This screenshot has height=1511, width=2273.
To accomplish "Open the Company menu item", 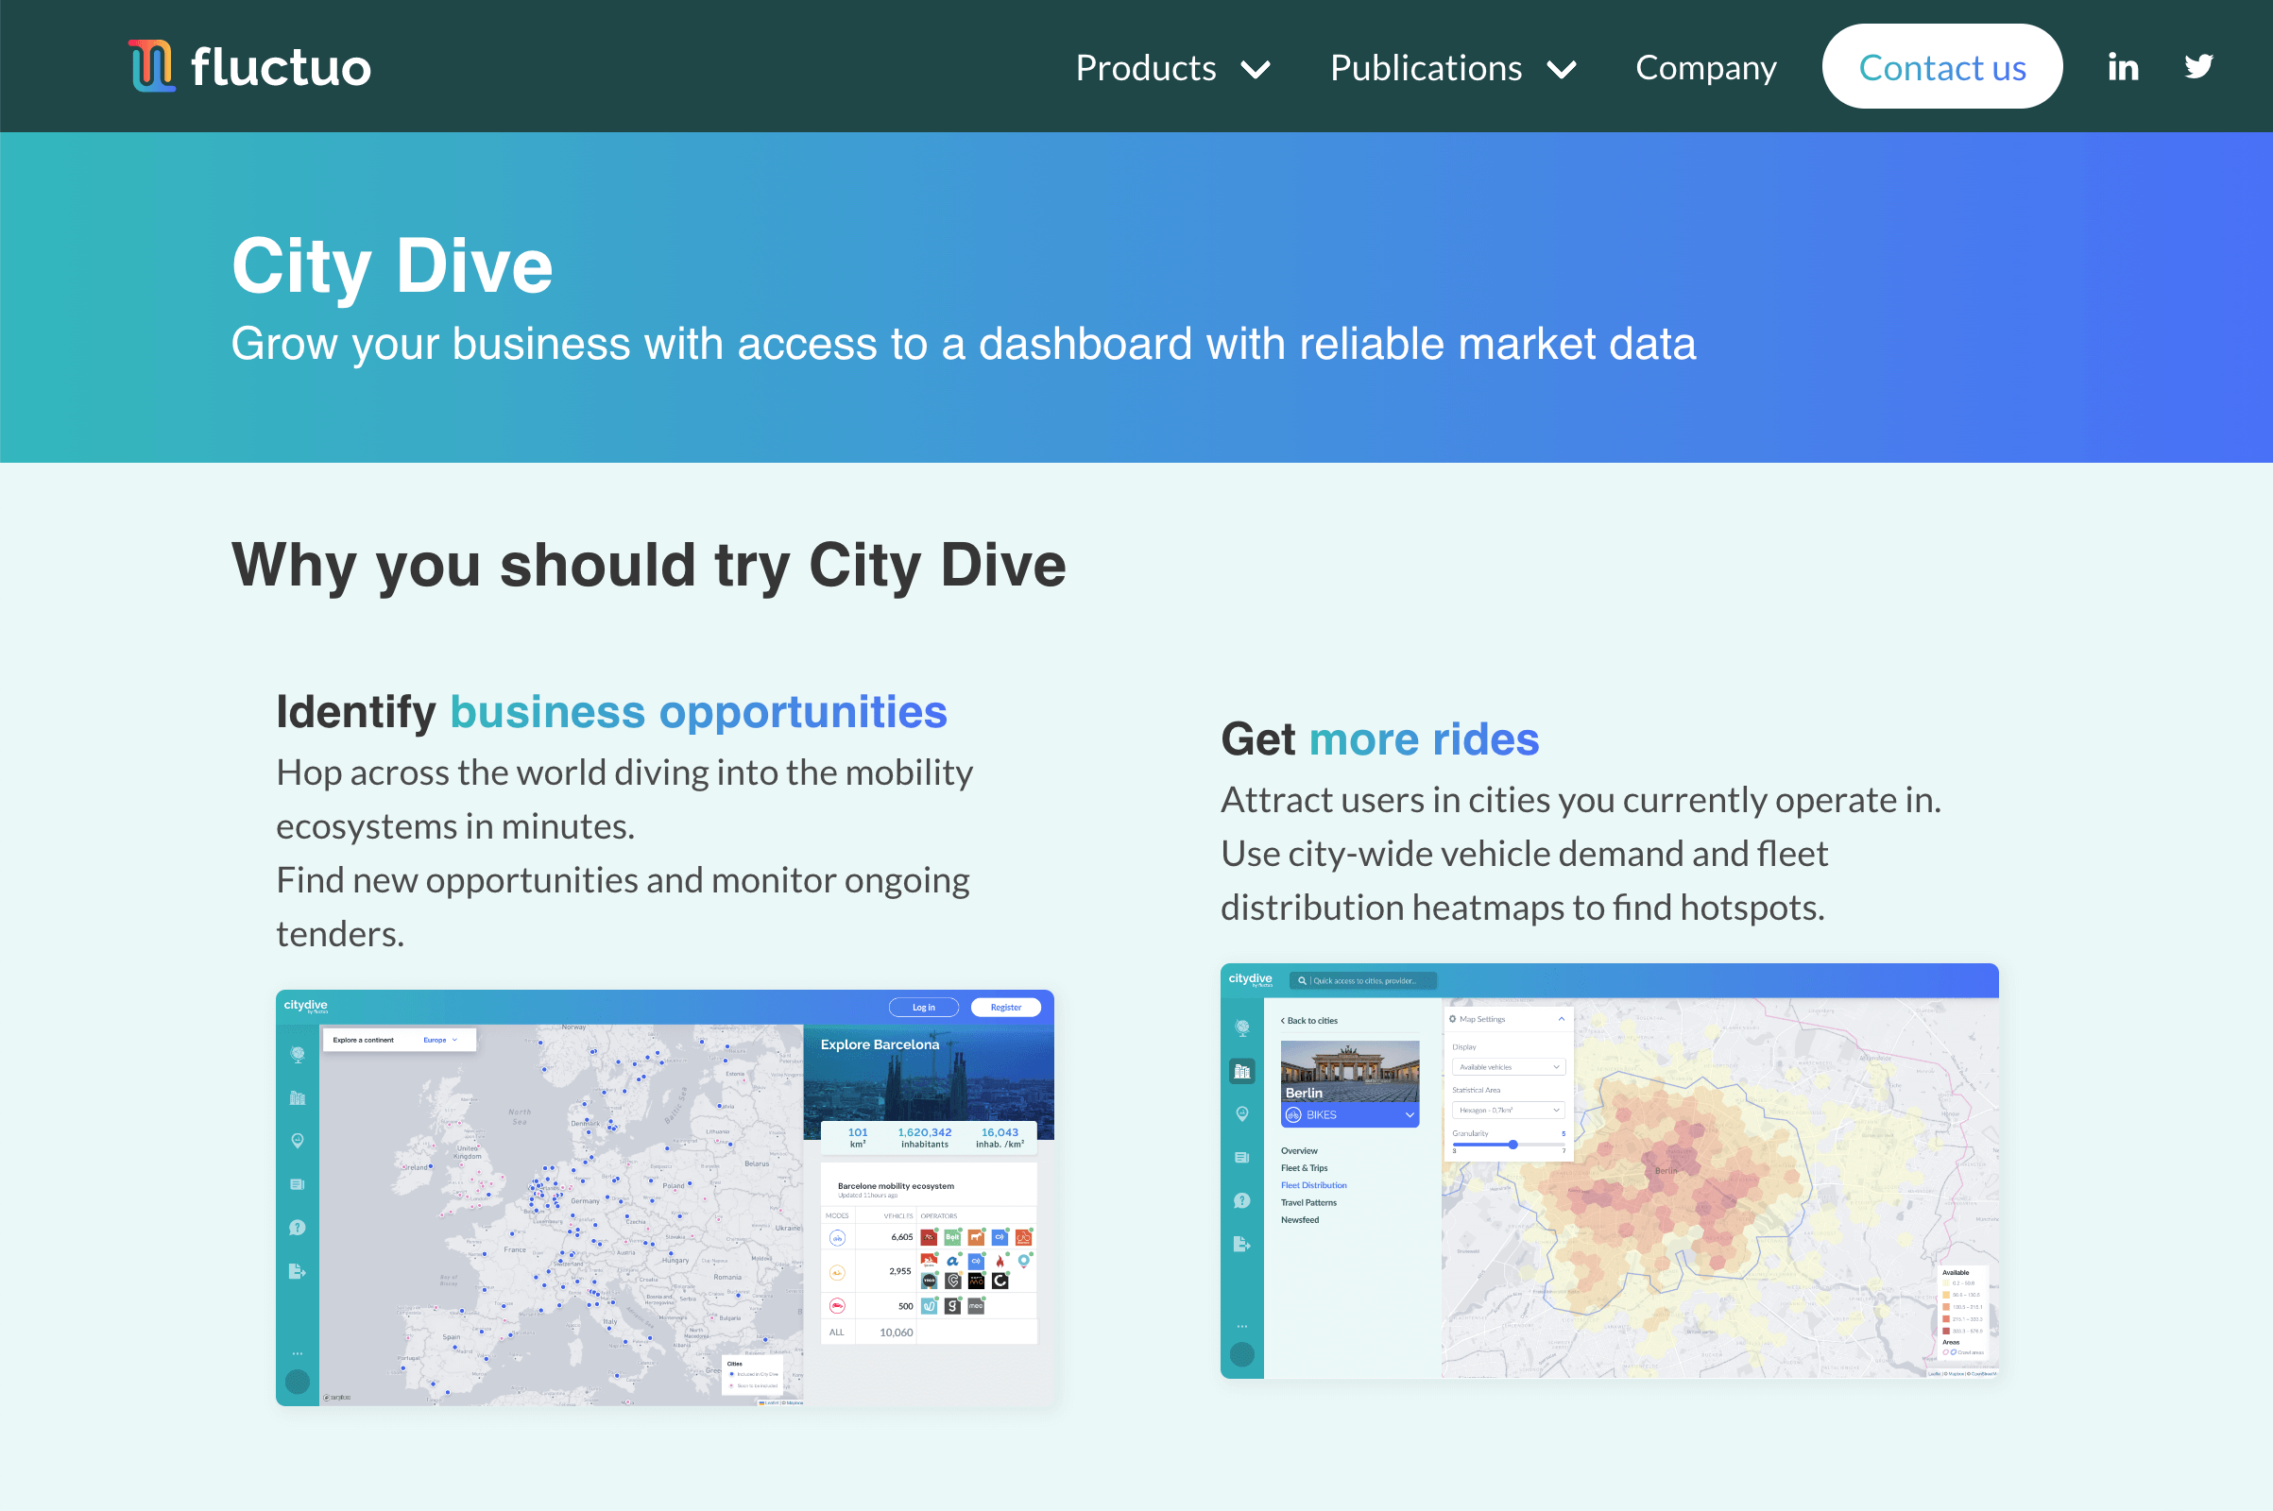I will [x=1705, y=67].
